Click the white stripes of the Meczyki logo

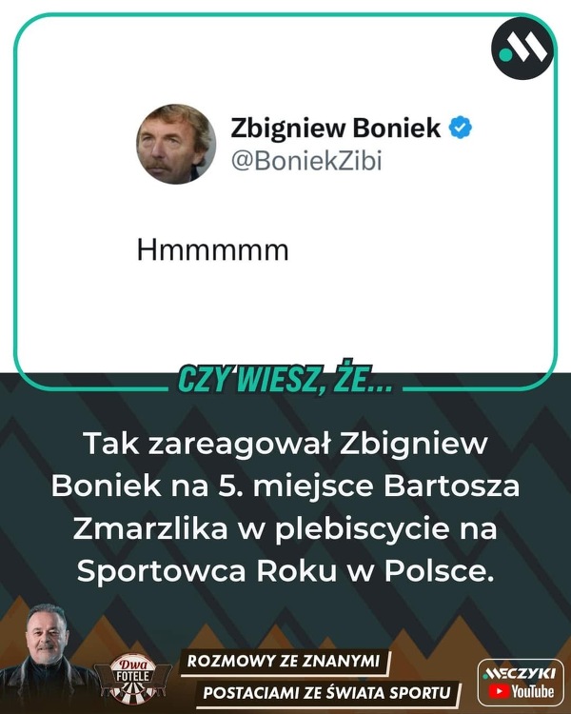[x=529, y=47]
